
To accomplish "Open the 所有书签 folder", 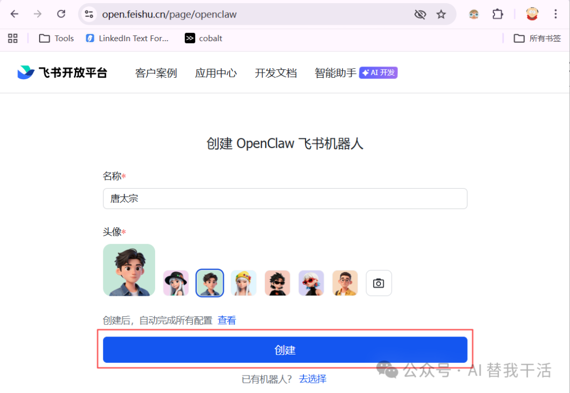I will [x=537, y=38].
